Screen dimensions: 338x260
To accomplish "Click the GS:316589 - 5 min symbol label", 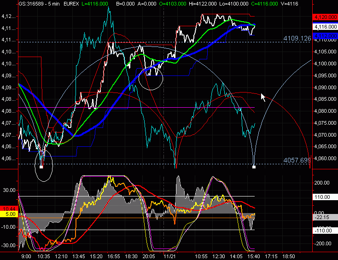I will point(38,3).
